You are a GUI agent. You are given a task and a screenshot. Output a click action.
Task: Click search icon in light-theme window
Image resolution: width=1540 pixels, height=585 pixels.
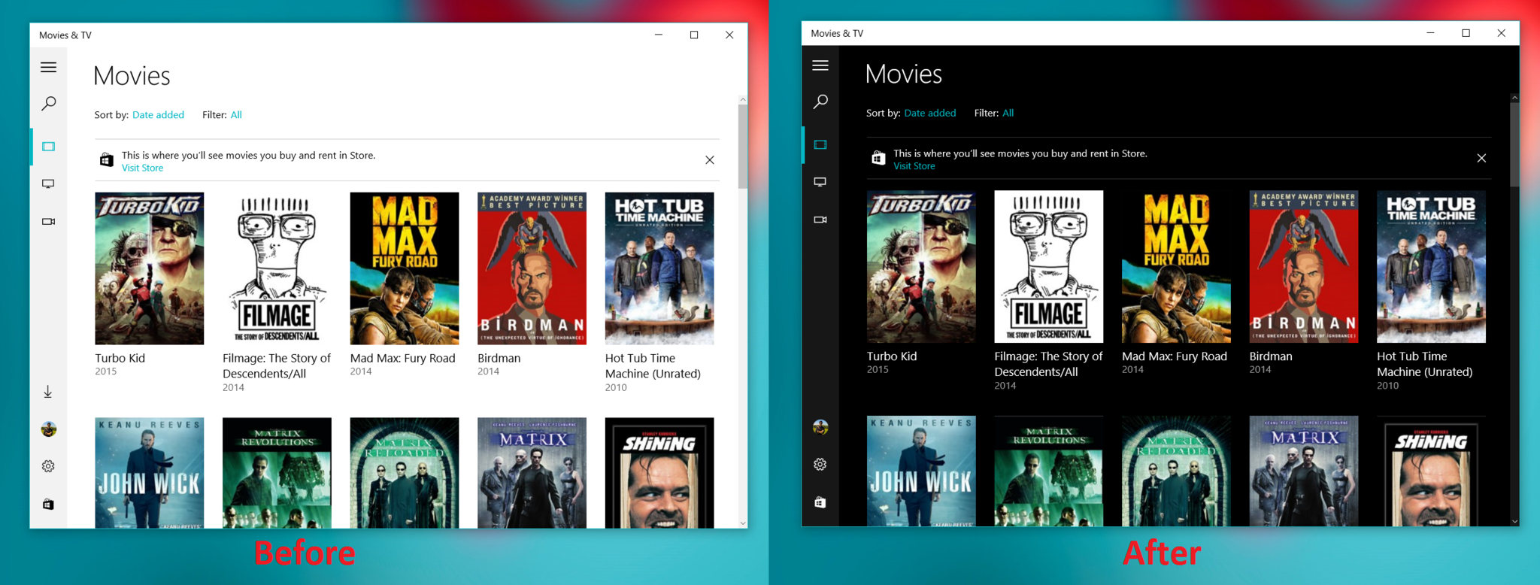point(48,104)
